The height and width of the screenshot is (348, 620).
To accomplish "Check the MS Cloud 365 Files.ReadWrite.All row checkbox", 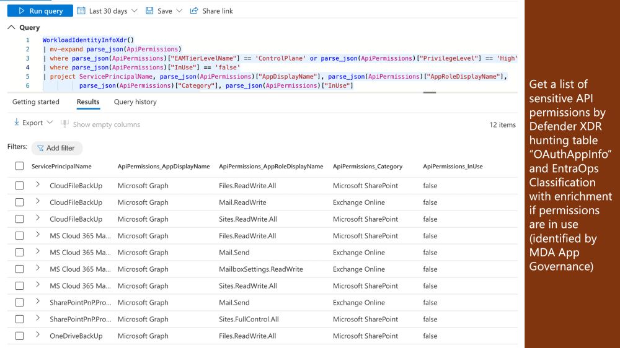I will 19,236.
